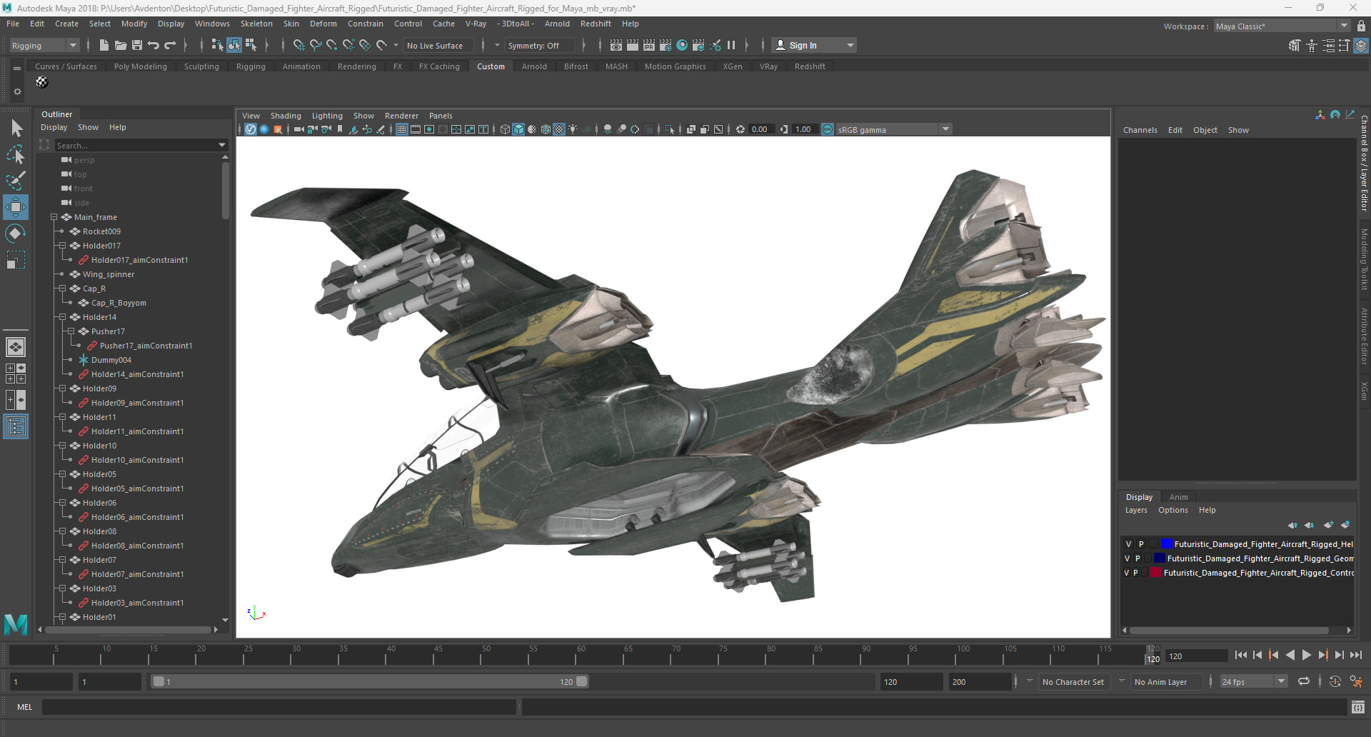The image size is (1371, 737).
Task: Click the Open Scene folder icon
Action: (x=121, y=45)
